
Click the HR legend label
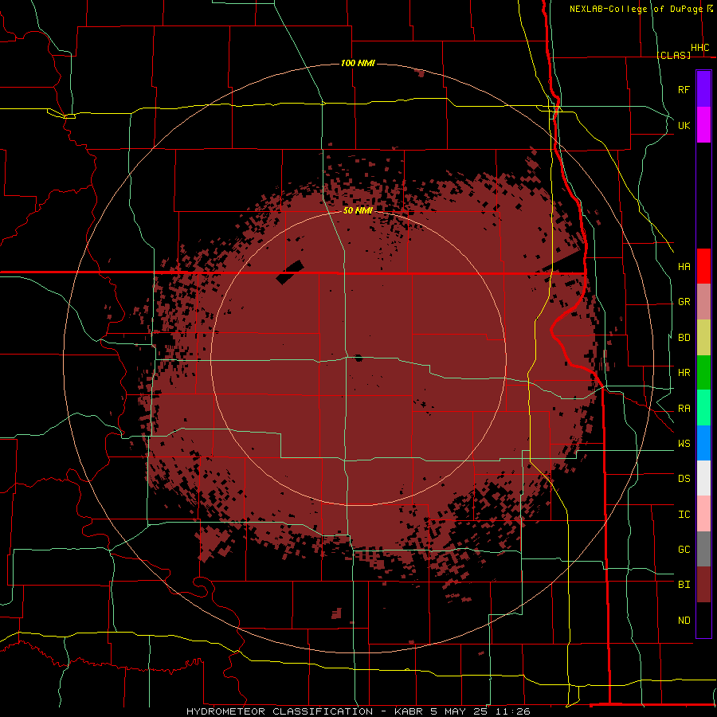tap(684, 373)
